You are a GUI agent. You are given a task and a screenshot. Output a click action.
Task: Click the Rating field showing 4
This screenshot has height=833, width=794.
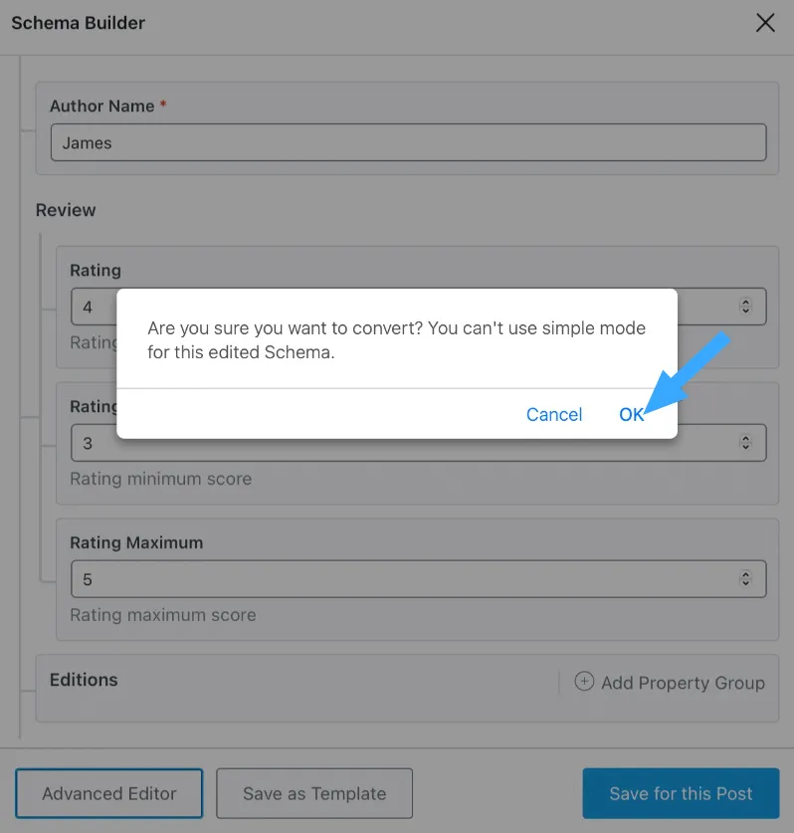(419, 306)
